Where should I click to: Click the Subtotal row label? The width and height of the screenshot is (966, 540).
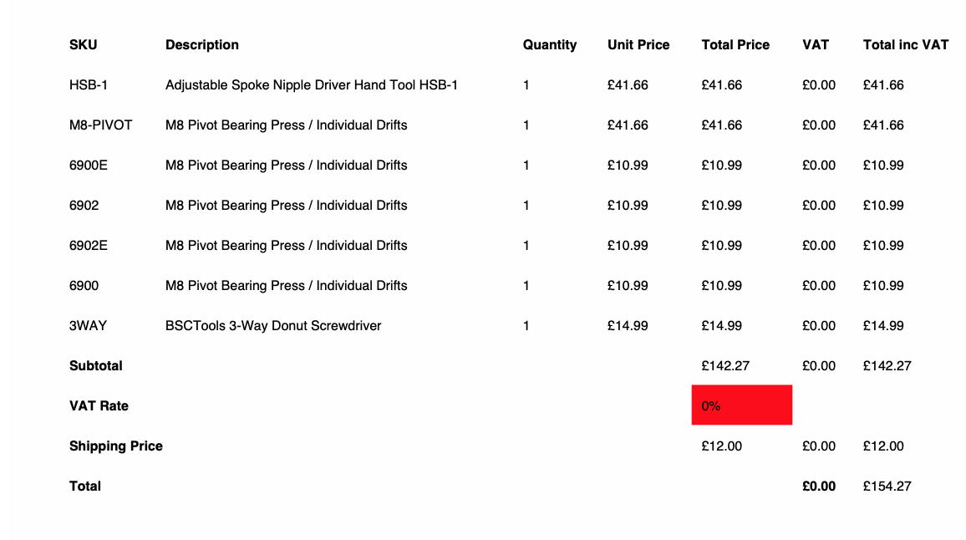point(96,365)
